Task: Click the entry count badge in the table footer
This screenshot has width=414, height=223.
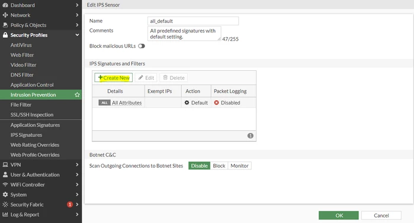Action: (251, 136)
